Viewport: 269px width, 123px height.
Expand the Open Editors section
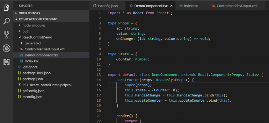(16, 13)
